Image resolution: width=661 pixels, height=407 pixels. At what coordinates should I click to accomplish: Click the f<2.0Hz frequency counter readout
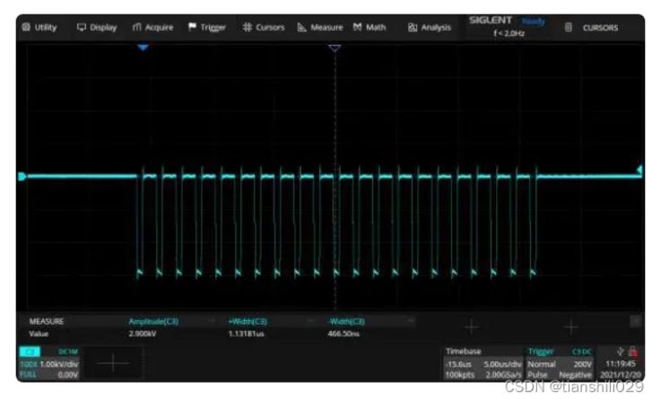[x=509, y=33]
